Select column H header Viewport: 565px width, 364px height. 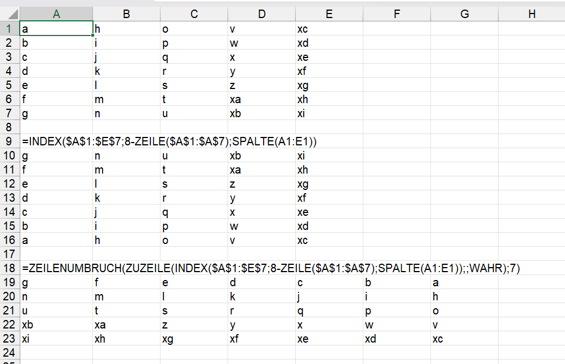pyautogui.click(x=532, y=14)
